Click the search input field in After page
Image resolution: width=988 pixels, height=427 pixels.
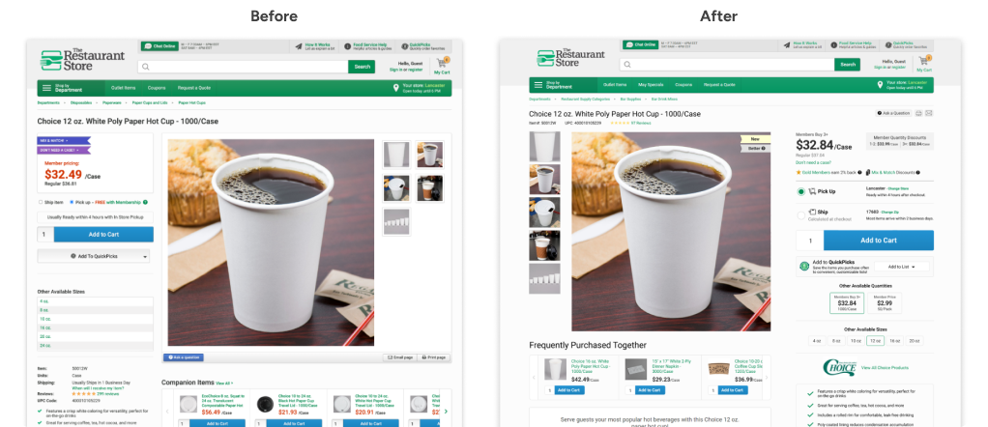coord(727,64)
